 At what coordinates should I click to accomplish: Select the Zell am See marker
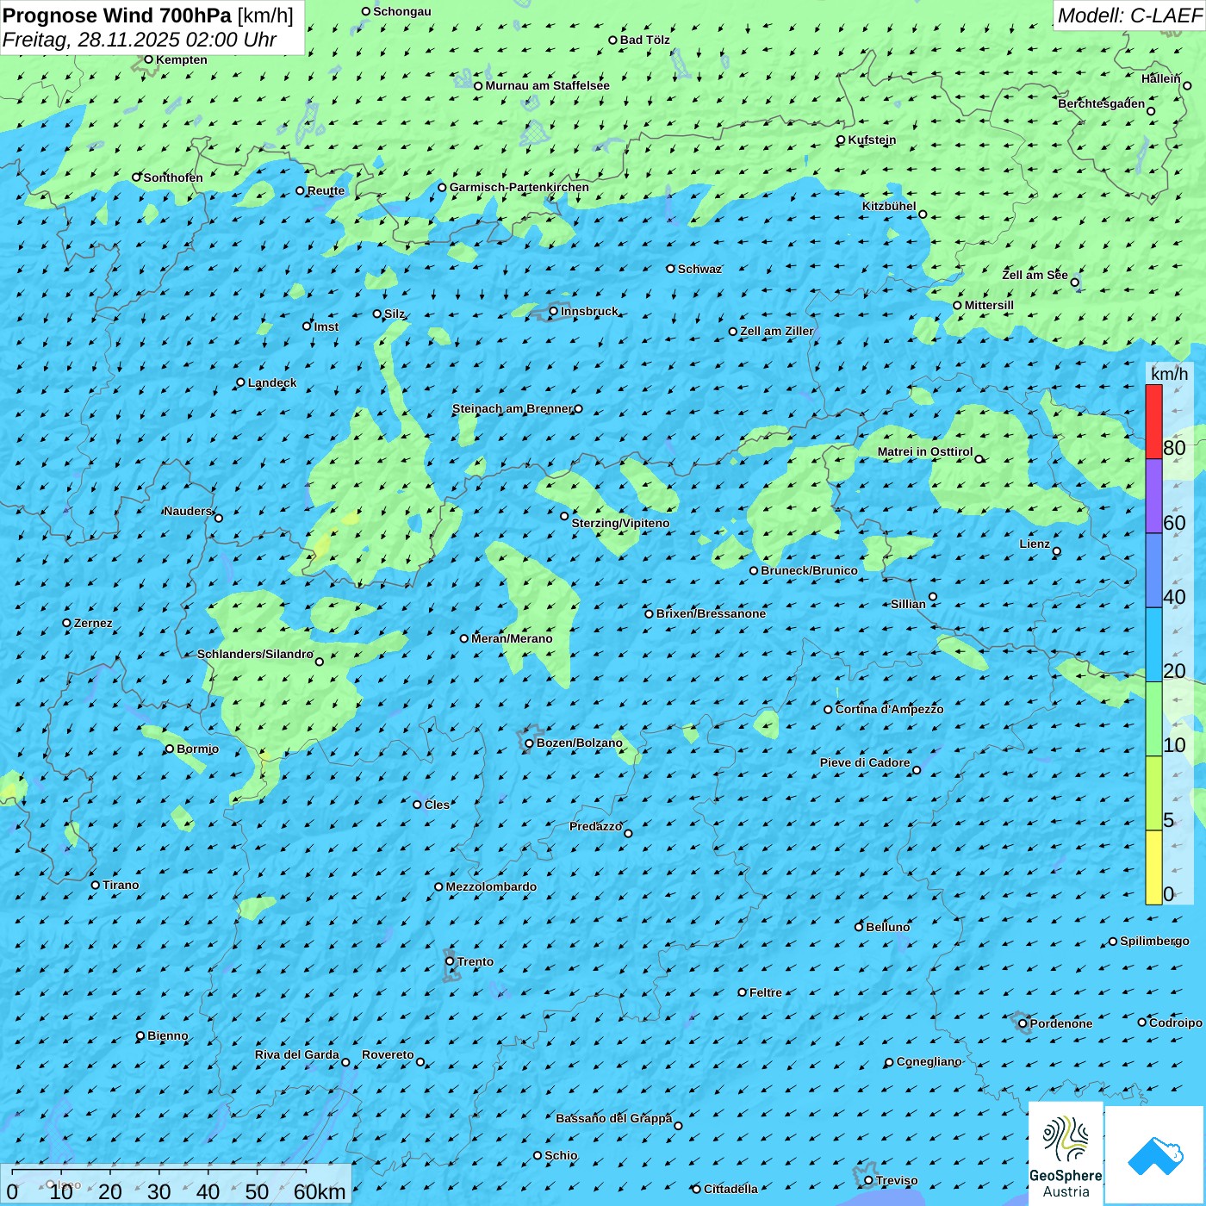tap(1074, 283)
